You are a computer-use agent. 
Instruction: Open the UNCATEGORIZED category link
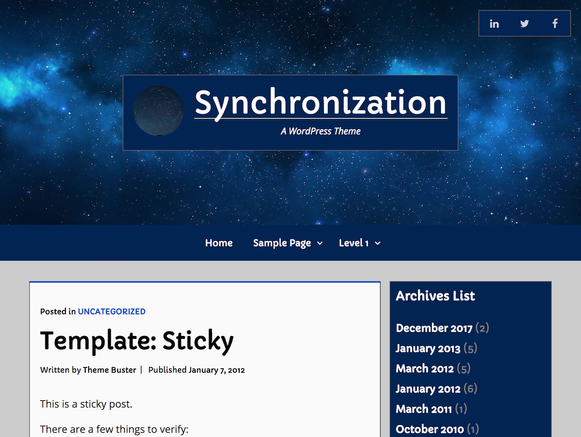pos(111,311)
